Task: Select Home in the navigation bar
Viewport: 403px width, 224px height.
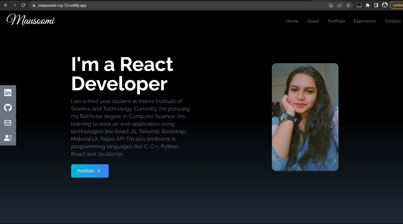Action: [292, 21]
